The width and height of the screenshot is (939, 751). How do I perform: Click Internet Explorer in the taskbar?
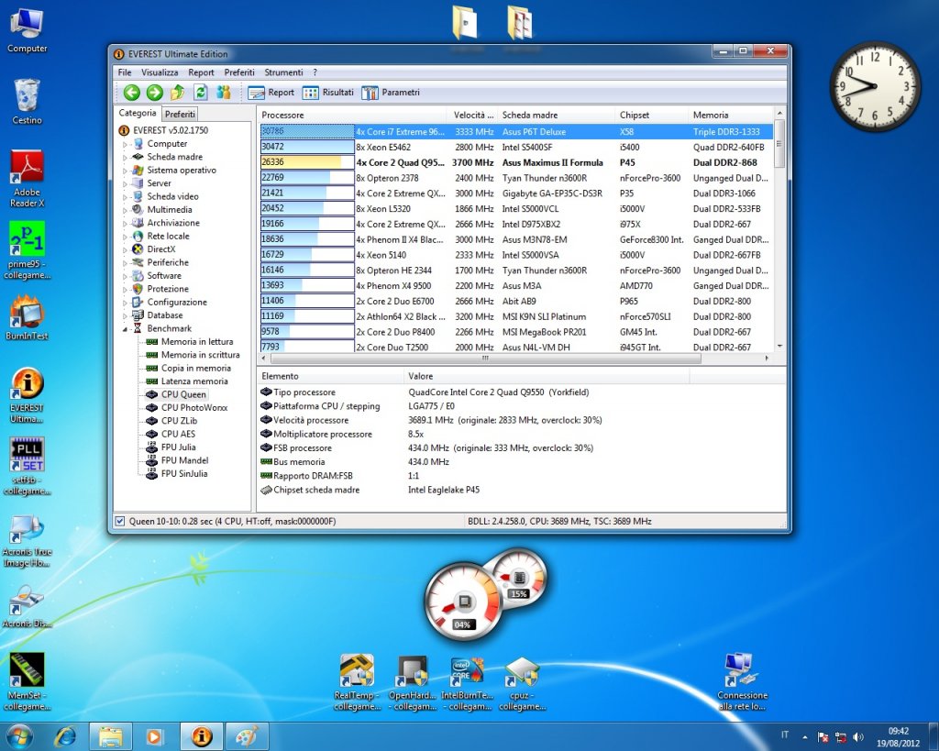[x=66, y=736]
